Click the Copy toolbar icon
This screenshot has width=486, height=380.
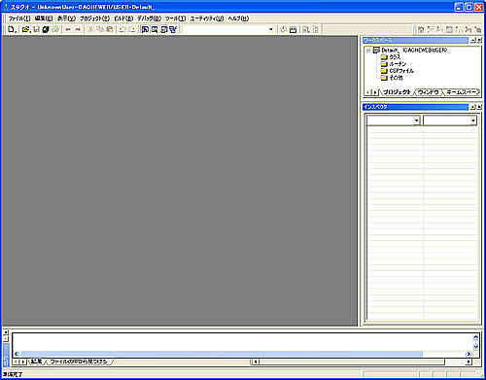point(100,29)
